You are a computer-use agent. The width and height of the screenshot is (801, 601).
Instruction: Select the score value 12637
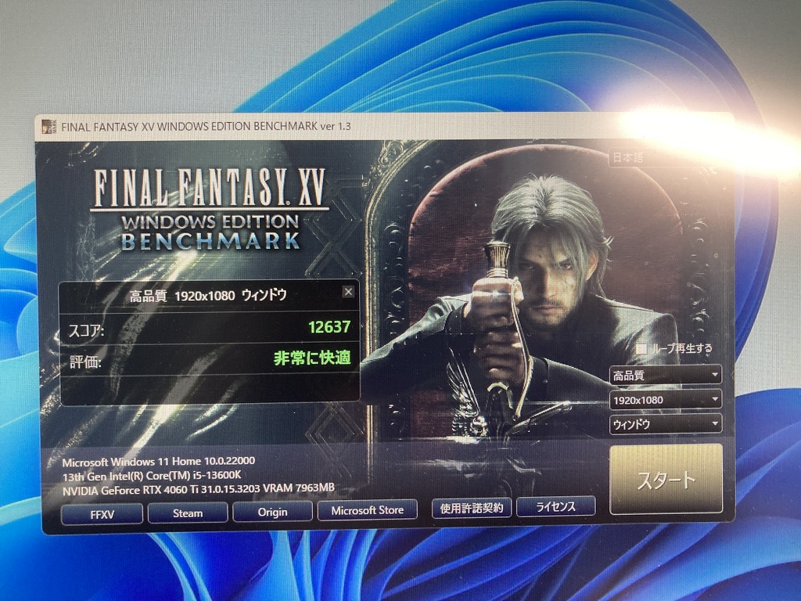point(329,327)
